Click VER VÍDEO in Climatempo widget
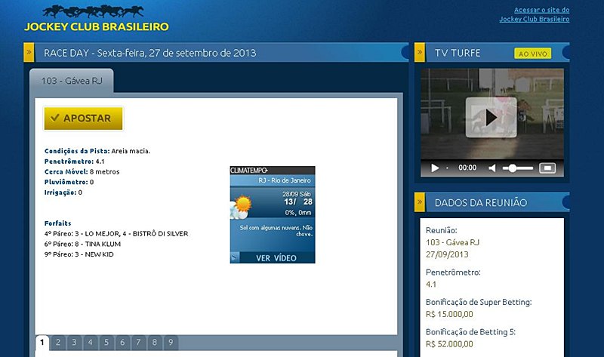 tap(276, 258)
